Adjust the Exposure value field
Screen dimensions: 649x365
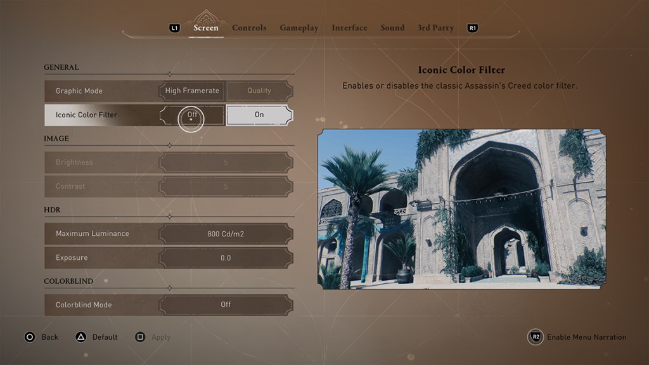(x=226, y=258)
